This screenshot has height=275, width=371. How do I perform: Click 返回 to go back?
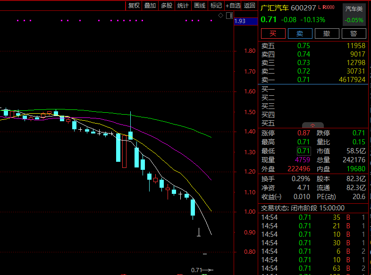250,6
